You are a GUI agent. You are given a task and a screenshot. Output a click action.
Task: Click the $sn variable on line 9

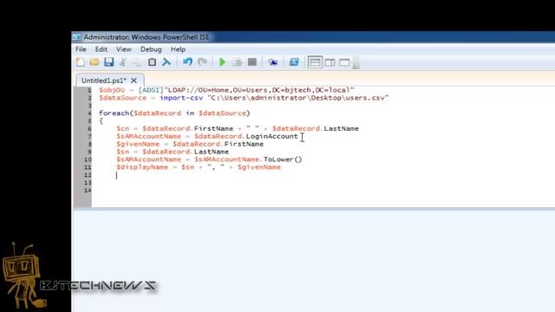coord(123,152)
